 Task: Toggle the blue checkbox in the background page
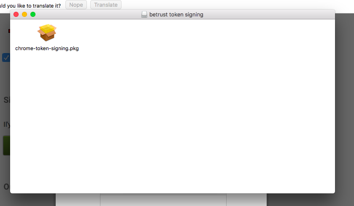6,58
